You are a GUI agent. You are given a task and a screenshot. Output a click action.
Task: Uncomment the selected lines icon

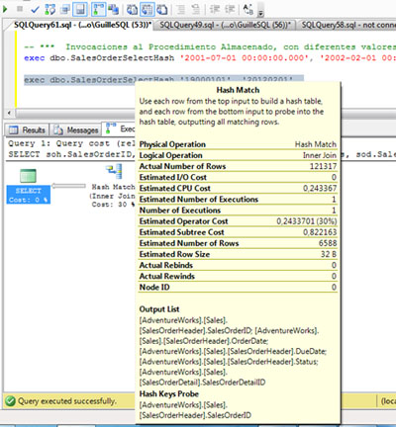[196, 9]
